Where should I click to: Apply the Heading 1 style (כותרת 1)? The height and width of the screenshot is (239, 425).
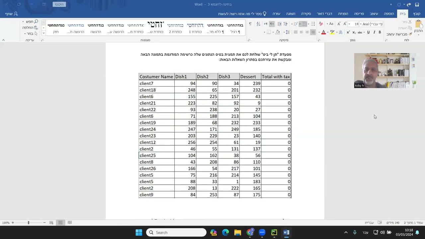(x=195, y=28)
